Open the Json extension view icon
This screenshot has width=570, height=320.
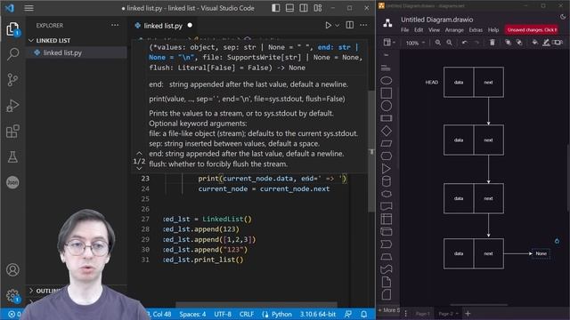(12, 182)
